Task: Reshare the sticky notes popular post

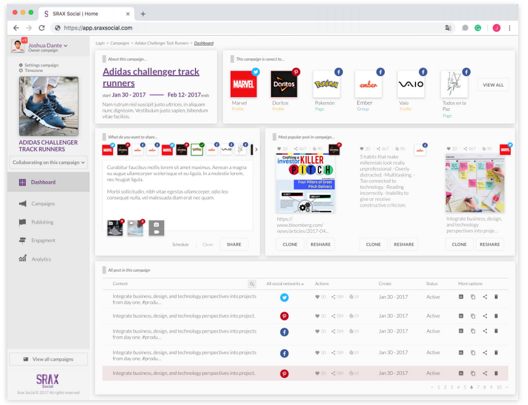Action: pos(490,245)
